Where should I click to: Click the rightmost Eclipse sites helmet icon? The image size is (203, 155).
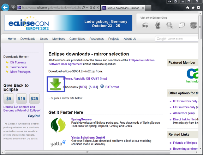(x=193, y=25)
